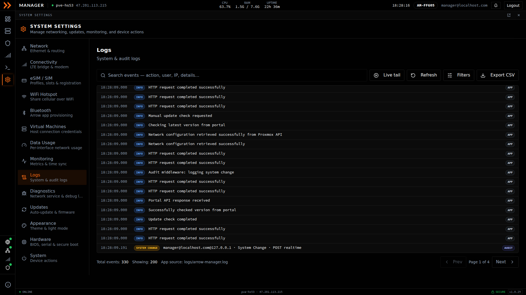
Task: Click the SYSTEM CHANGE badge in last row
Action: coord(147,248)
